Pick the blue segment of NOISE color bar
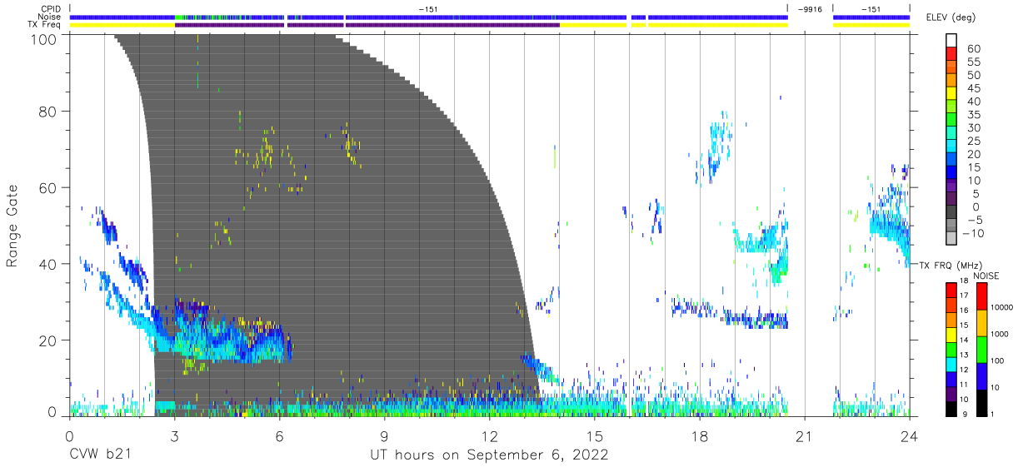 tap(982, 376)
